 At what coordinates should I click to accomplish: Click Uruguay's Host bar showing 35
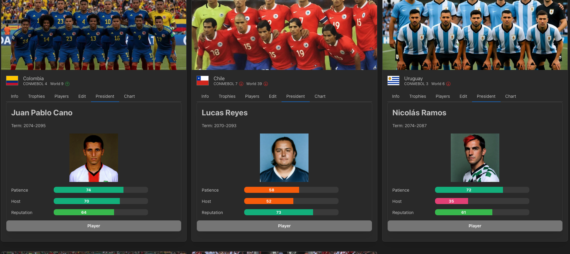click(x=482, y=201)
